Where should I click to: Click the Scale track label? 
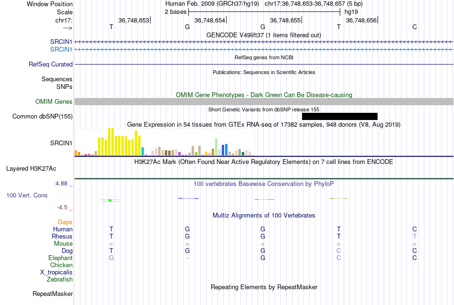pyautogui.click(x=65, y=12)
